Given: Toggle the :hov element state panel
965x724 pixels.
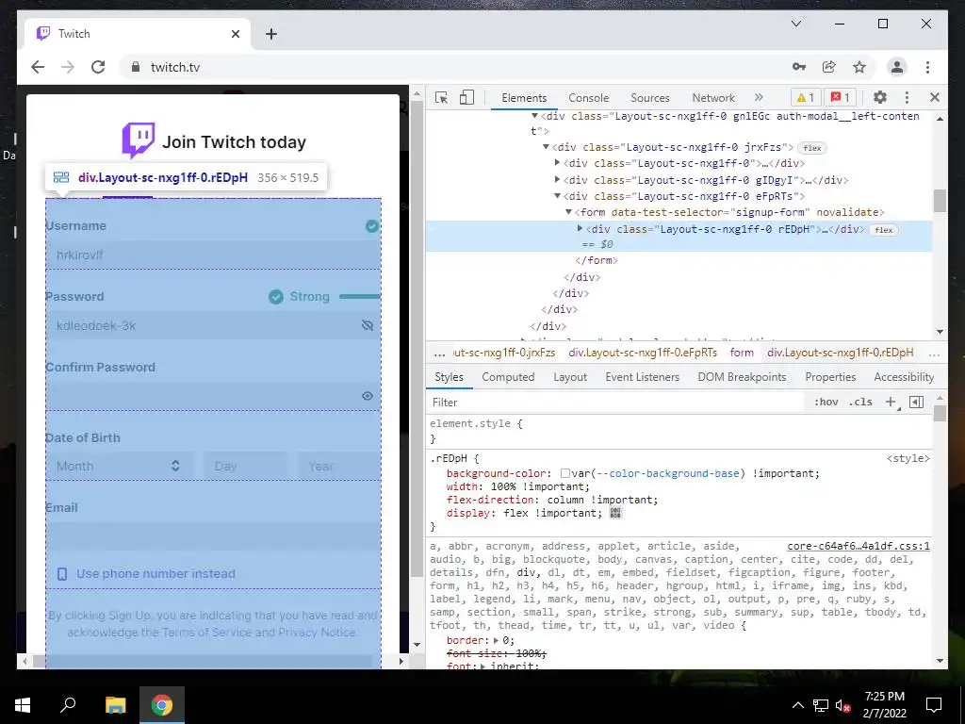Looking at the screenshot, I should 826,402.
